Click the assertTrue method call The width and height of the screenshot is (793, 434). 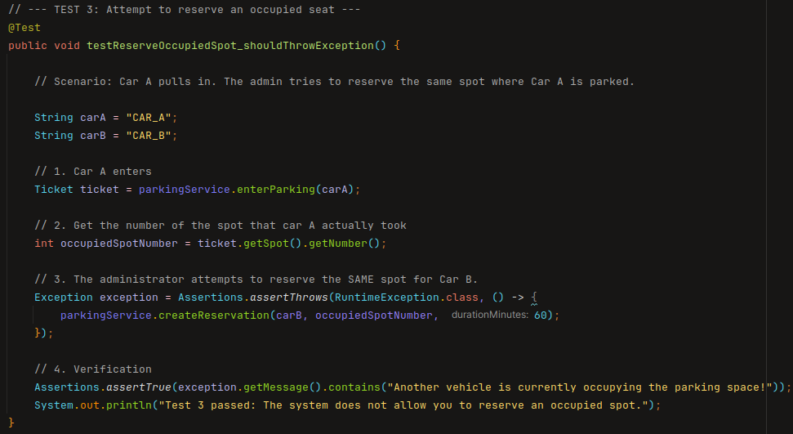pos(139,387)
